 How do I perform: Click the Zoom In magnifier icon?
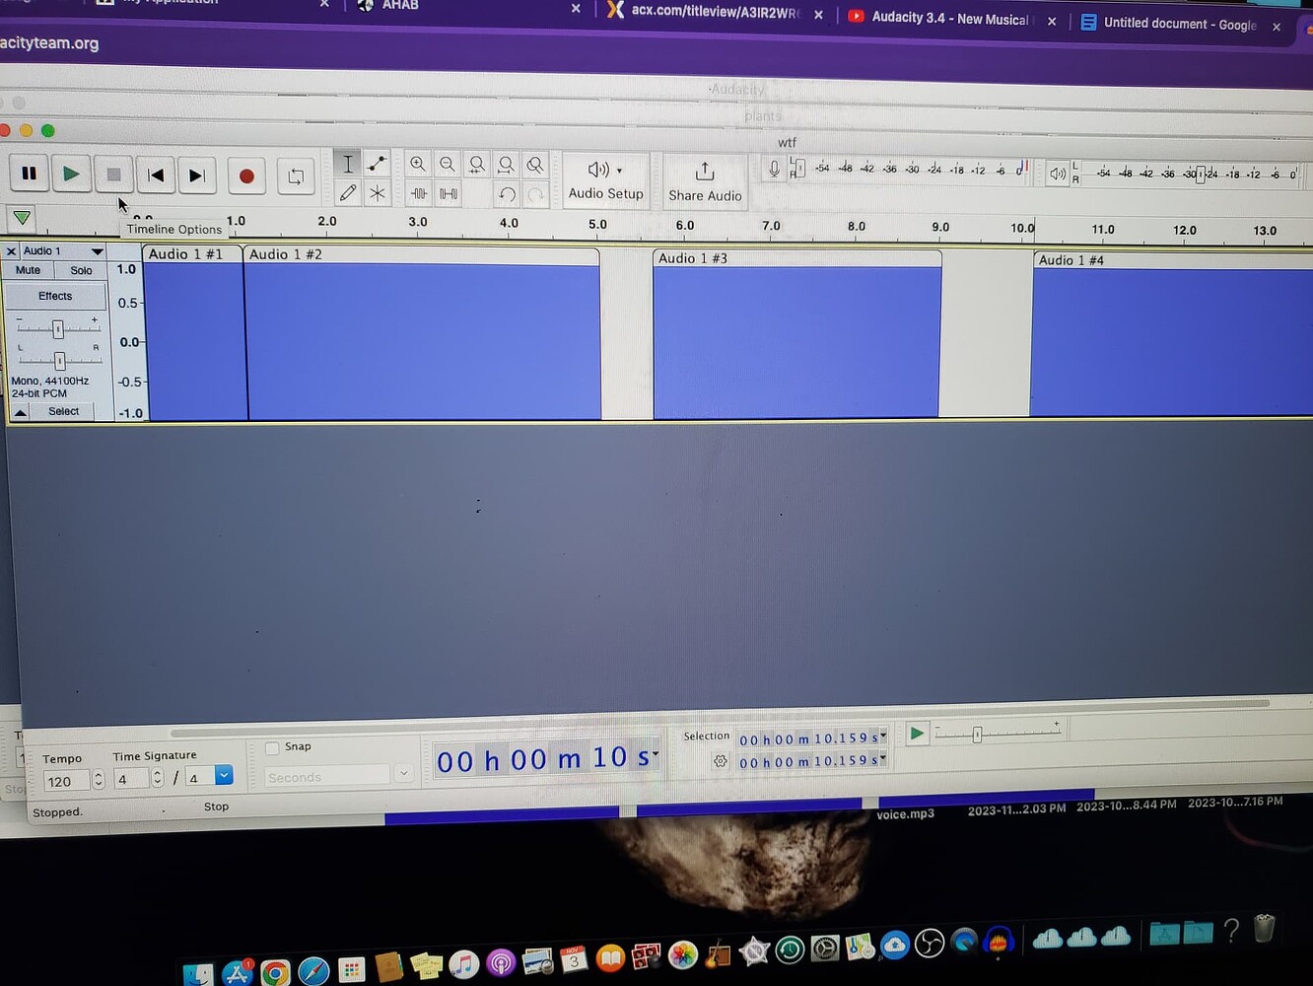tap(418, 164)
